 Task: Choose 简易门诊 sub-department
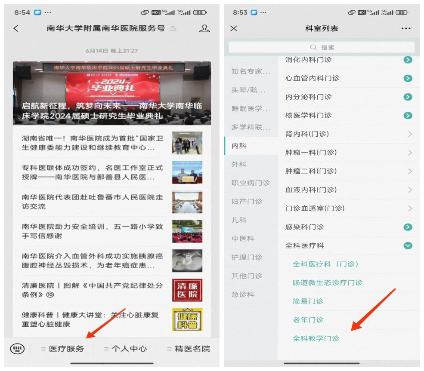coord(308,301)
